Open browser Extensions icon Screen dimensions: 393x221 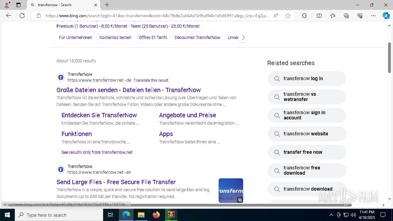pos(304,16)
